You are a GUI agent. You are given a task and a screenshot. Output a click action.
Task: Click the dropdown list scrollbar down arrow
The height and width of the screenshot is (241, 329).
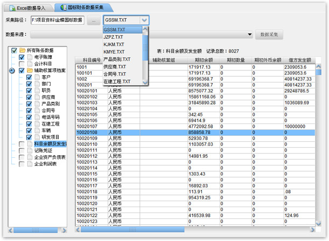tap(145, 82)
